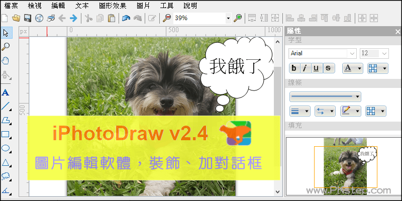The width and height of the screenshot is (402, 201).
Task: Click the blue forward arrow
Action: [x=73, y=18]
